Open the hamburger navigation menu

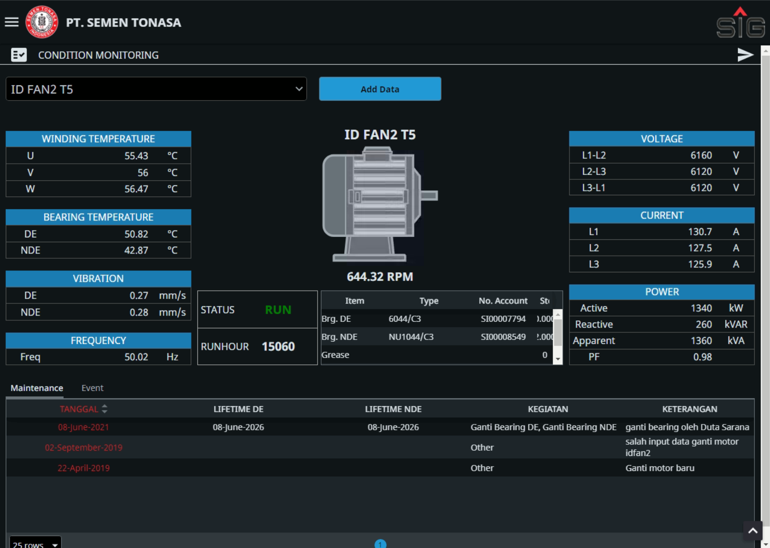pyautogui.click(x=12, y=22)
